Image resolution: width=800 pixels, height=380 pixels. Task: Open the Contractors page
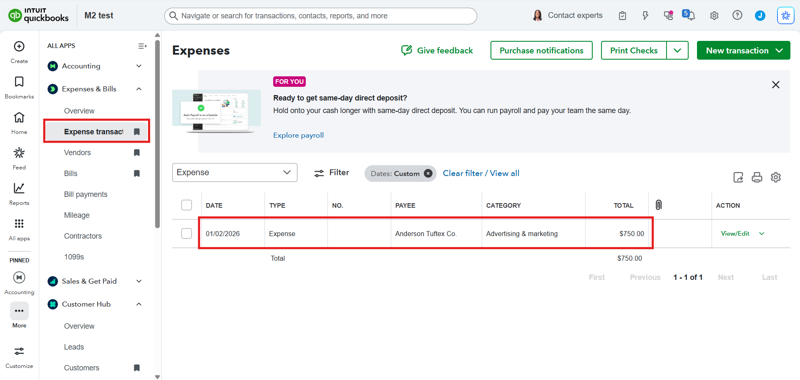pyautogui.click(x=83, y=236)
